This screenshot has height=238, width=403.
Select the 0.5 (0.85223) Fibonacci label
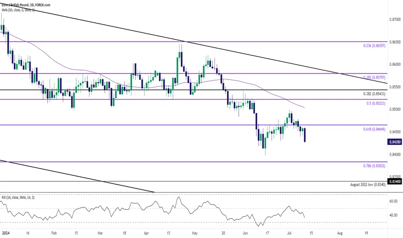coord(376,103)
